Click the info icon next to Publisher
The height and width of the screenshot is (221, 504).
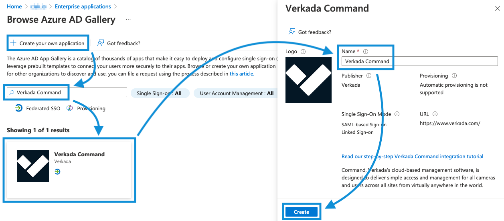tap(369, 76)
